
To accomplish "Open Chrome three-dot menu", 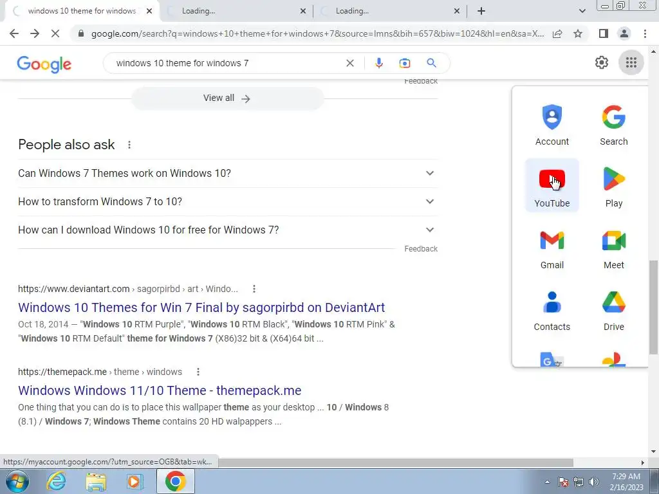I will 645,33.
